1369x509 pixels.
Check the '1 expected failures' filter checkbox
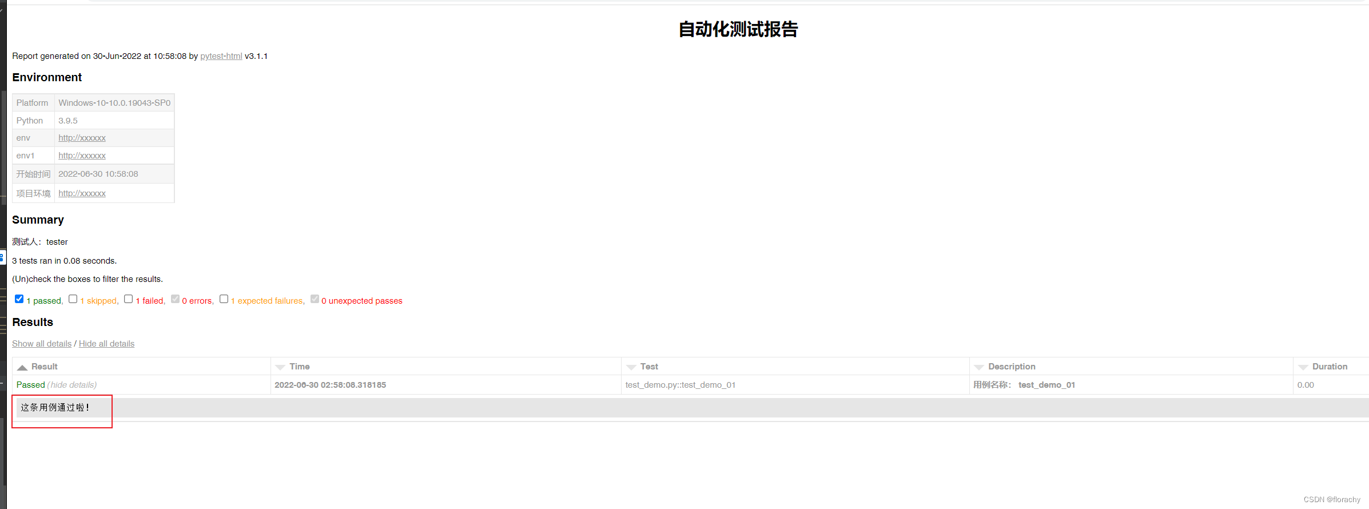[224, 299]
